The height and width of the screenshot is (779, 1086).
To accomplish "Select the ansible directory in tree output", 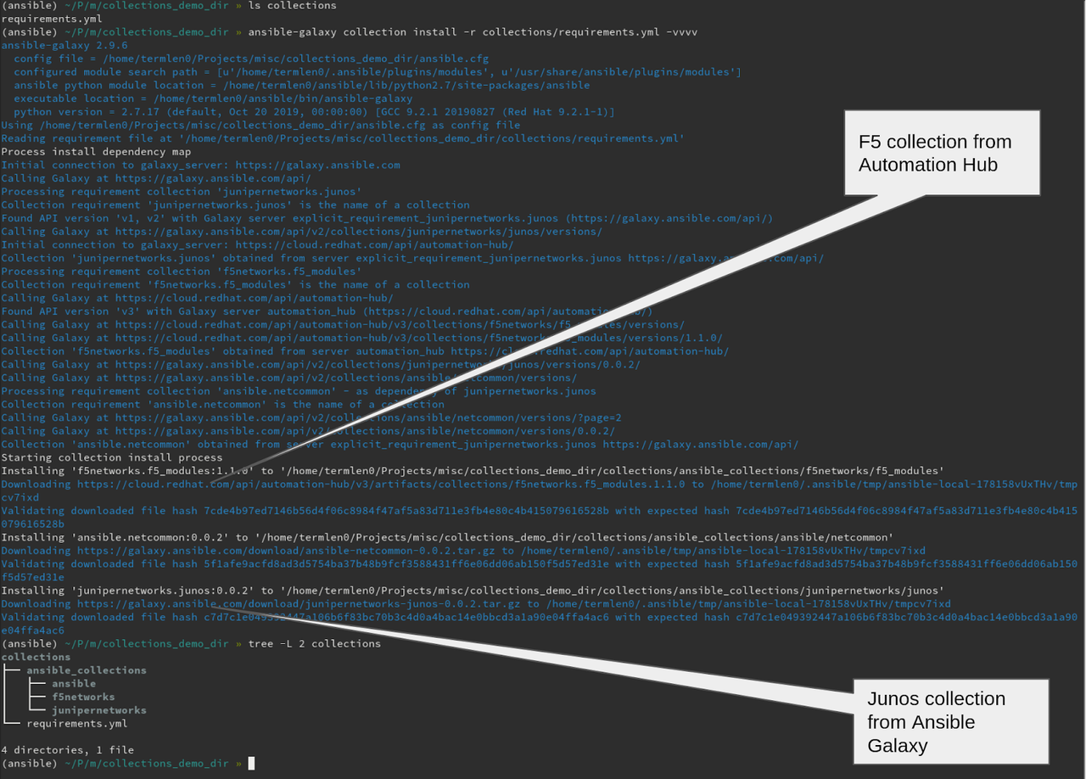I will [74, 683].
